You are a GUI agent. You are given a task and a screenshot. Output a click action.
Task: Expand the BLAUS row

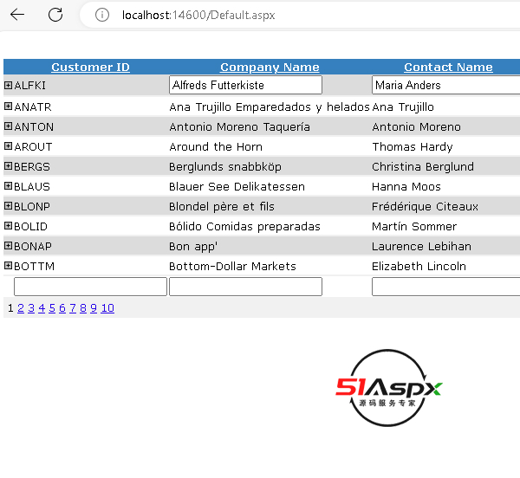click(8, 185)
